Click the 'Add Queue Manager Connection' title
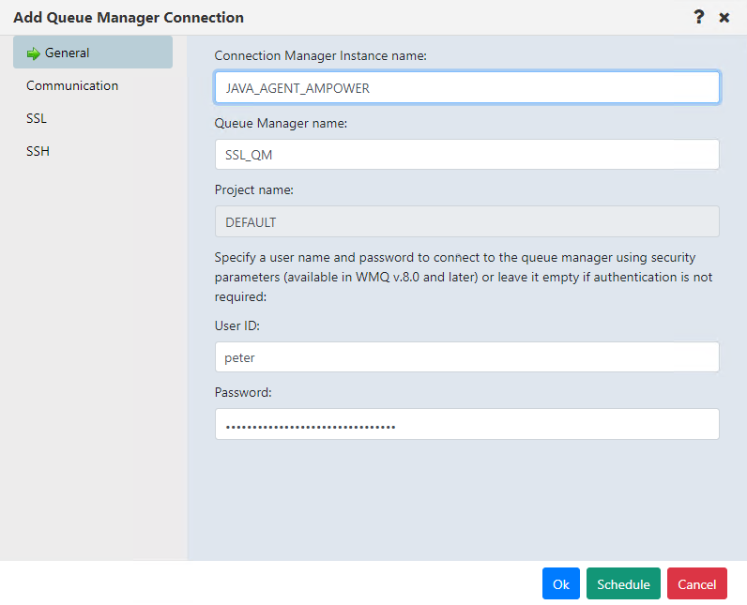 (129, 18)
